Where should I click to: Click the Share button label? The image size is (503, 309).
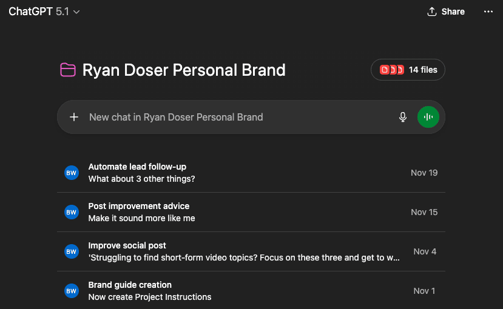click(453, 12)
